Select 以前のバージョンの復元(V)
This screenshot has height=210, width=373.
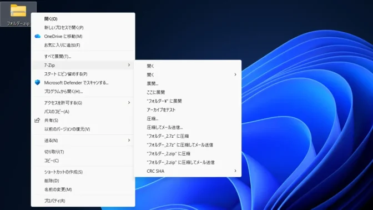pos(83,129)
